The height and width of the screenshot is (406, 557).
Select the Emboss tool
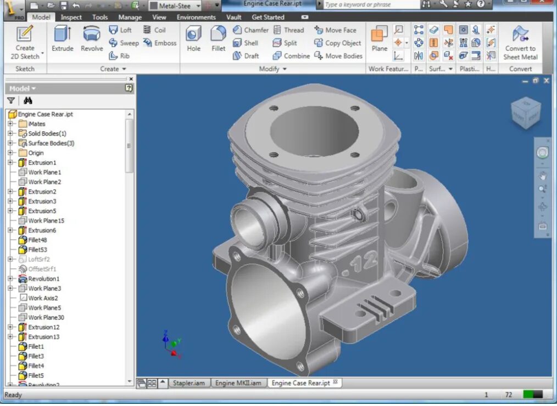[x=160, y=43]
